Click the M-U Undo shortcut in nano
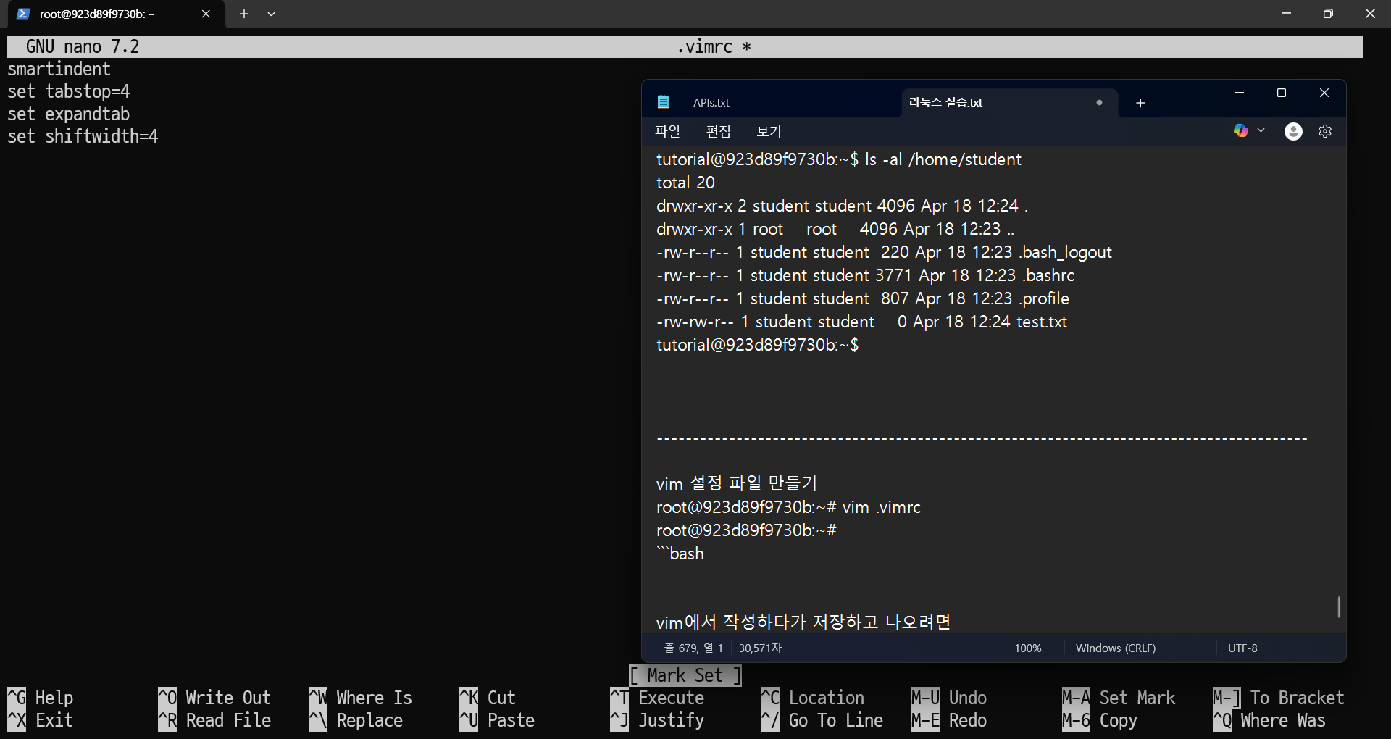1391x739 pixels. point(949,698)
